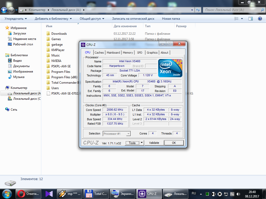Screen dimensions: 266x199
Task: Select the Music folder
Action: 56,55
